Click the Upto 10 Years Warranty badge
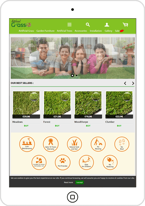The width and height of the screenshot is (145, 206). point(51,144)
